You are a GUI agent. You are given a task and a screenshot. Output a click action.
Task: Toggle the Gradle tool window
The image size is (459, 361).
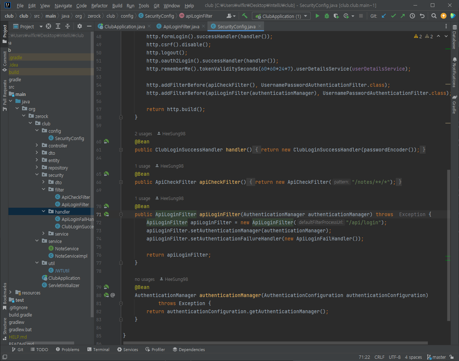pos(454,104)
